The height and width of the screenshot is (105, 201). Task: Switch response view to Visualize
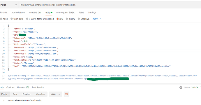tap(40, 94)
